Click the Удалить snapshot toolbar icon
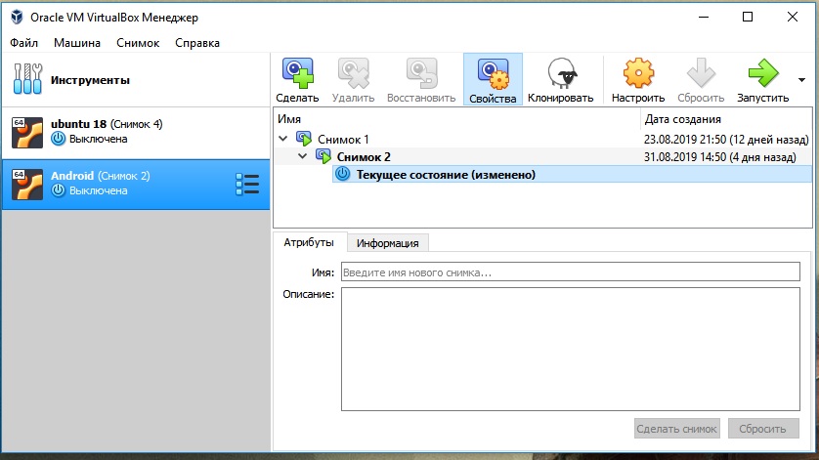The image size is (819, 460). click(x=353, y=73)
